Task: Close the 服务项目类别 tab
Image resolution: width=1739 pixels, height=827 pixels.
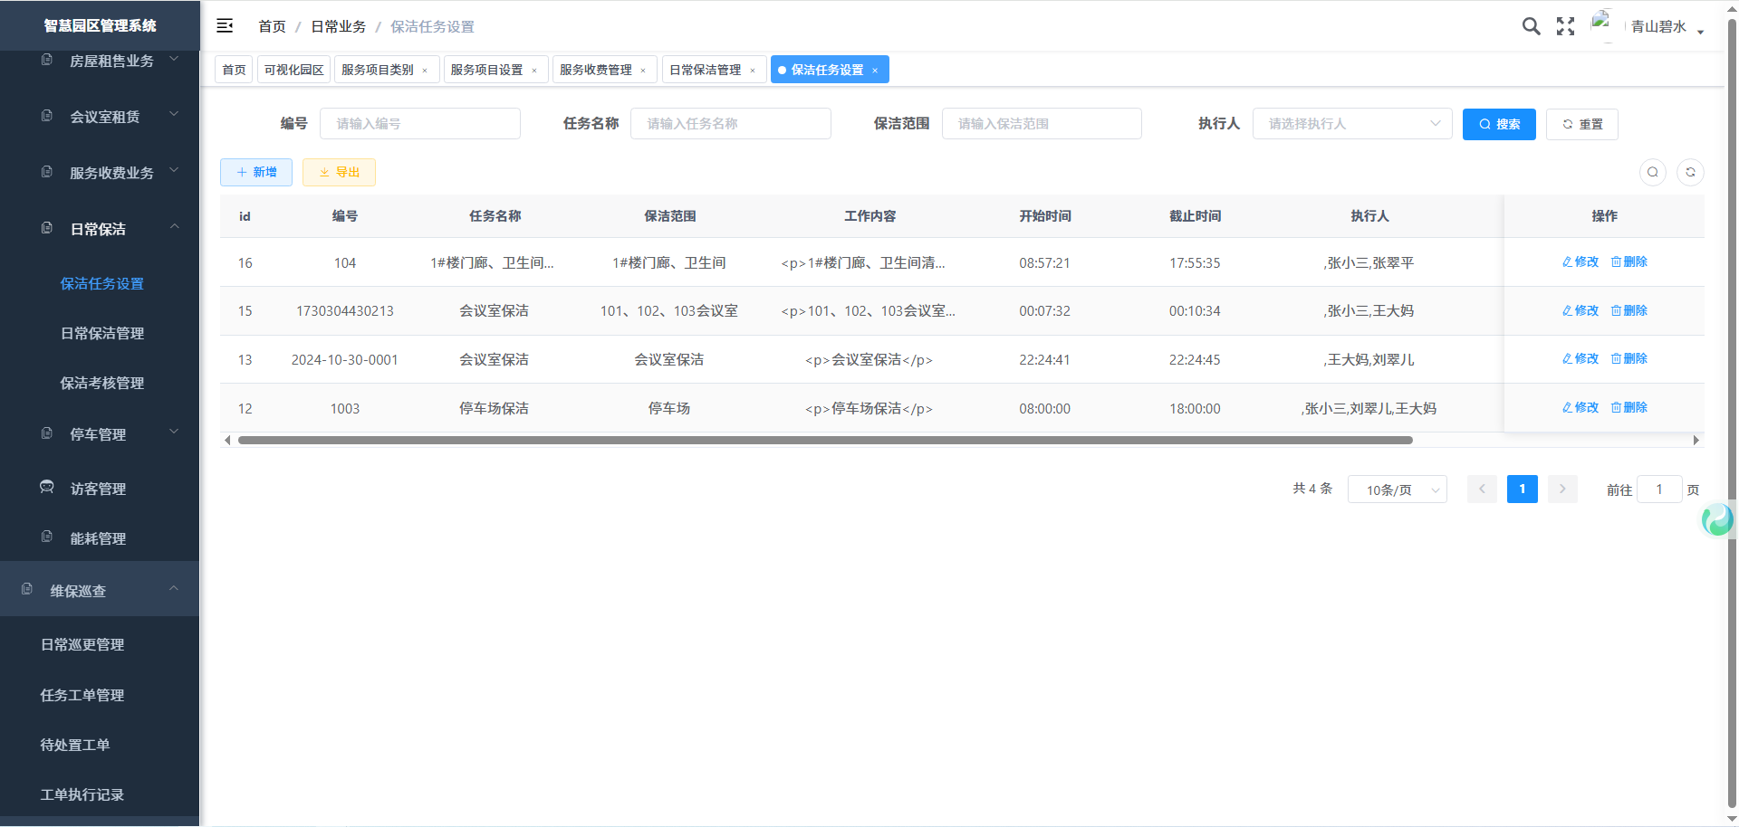Action: click(425, 71)
